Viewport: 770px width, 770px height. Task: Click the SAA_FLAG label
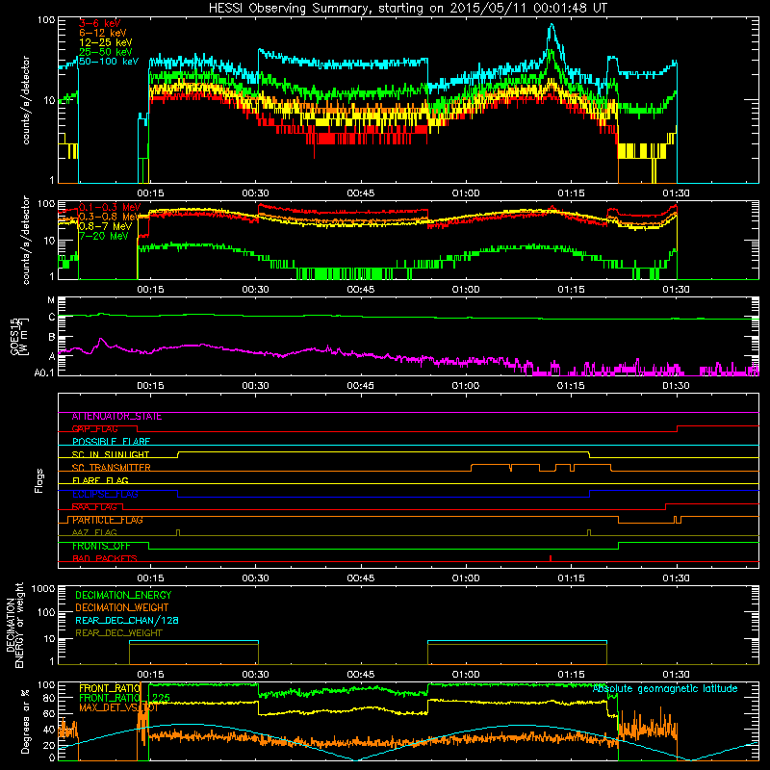(x=94, y=507)
